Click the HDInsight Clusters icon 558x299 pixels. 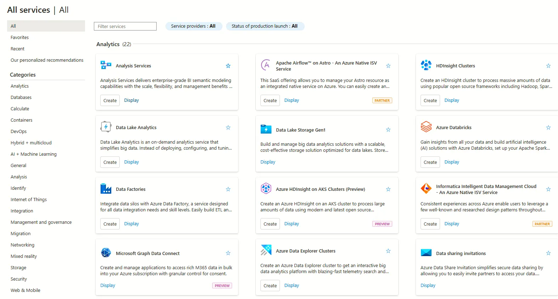[x=426, y=65]
